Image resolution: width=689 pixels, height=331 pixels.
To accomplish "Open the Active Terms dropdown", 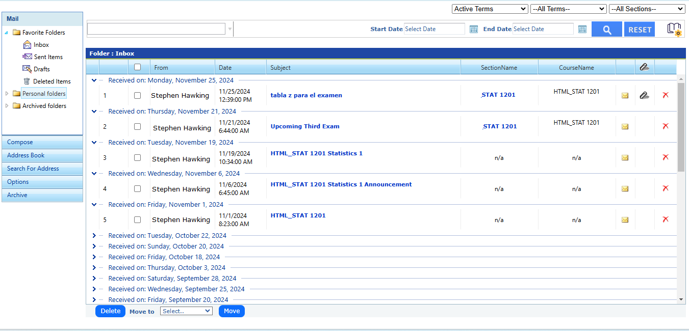I will [x=490, y=9].
